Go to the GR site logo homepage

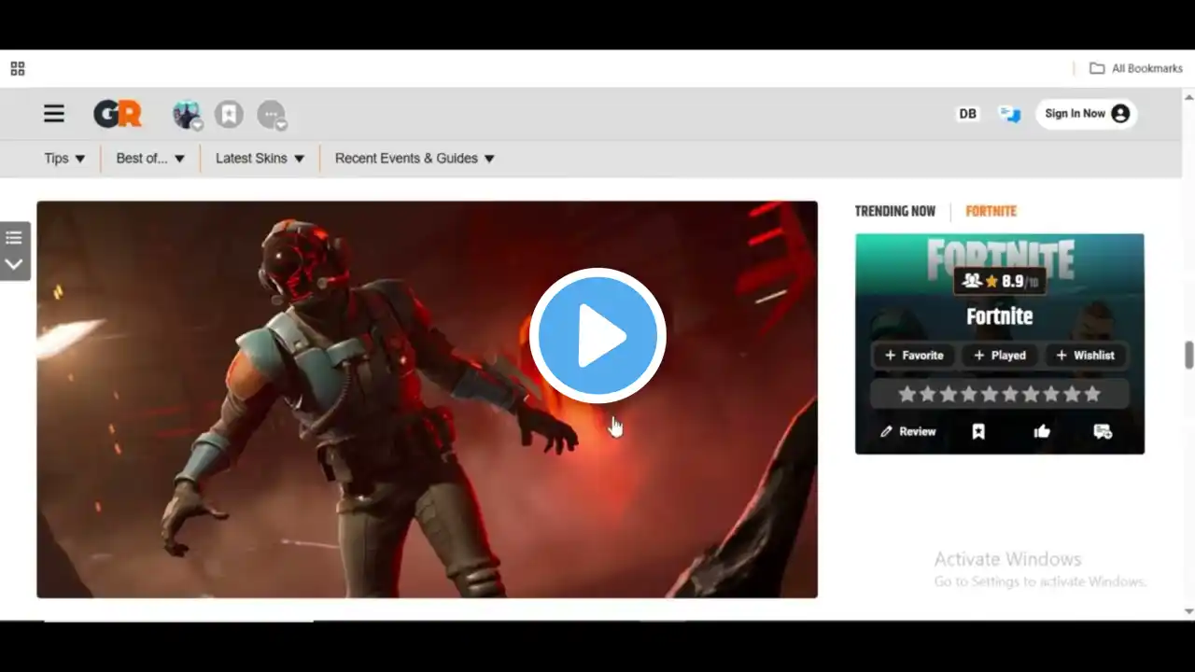[118, 114]
